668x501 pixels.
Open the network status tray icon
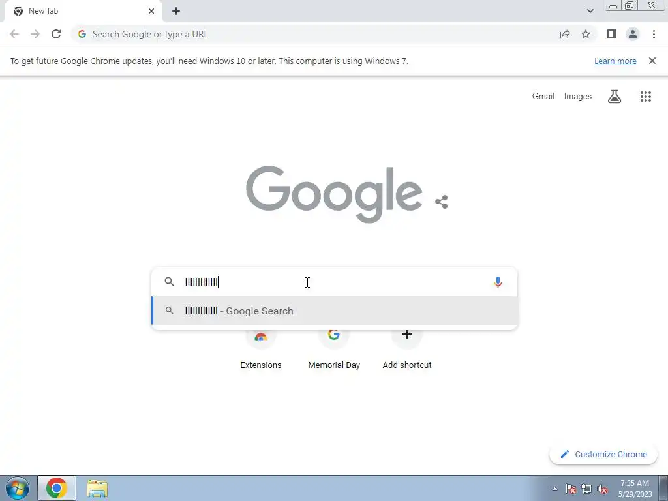coord(586,489)
